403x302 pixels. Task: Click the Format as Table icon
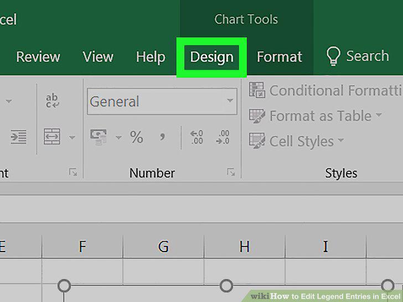[256, 116]
